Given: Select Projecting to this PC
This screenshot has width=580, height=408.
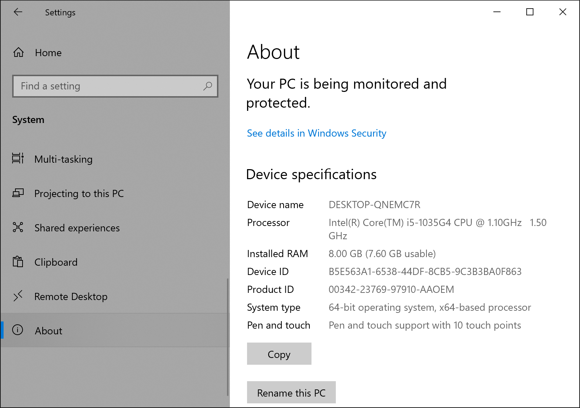Looking at the screenshot, I should 114,193.
